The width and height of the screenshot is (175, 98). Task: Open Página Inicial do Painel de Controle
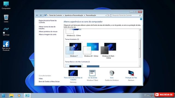tap(48, 22)
